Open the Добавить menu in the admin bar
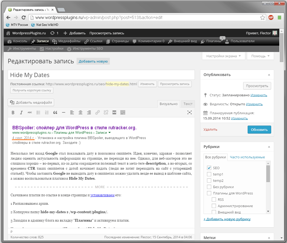287x243 pixels. coord(74,33)
